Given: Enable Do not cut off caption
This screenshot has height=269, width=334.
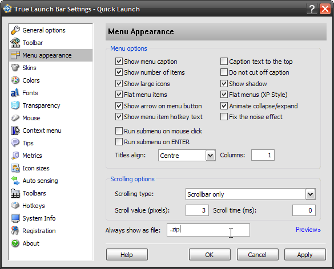Looking at the screenshot, I should pos(224,72).
